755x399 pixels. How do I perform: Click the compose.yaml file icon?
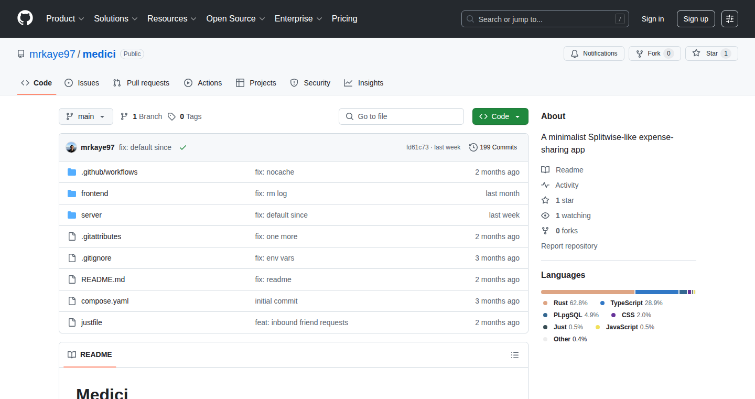[72, 301]
